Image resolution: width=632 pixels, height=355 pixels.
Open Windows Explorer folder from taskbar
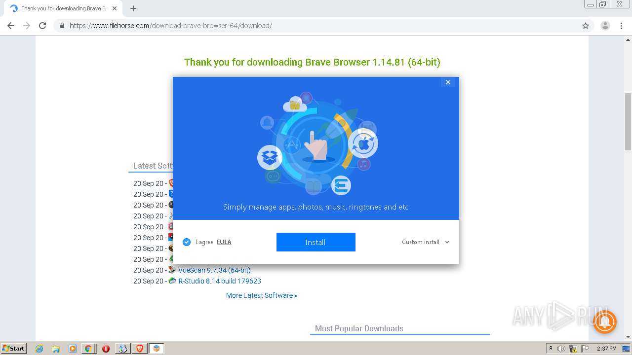coord(56,349)
